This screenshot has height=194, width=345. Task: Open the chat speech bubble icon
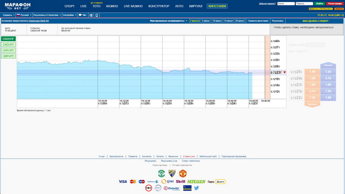(80, 15)
